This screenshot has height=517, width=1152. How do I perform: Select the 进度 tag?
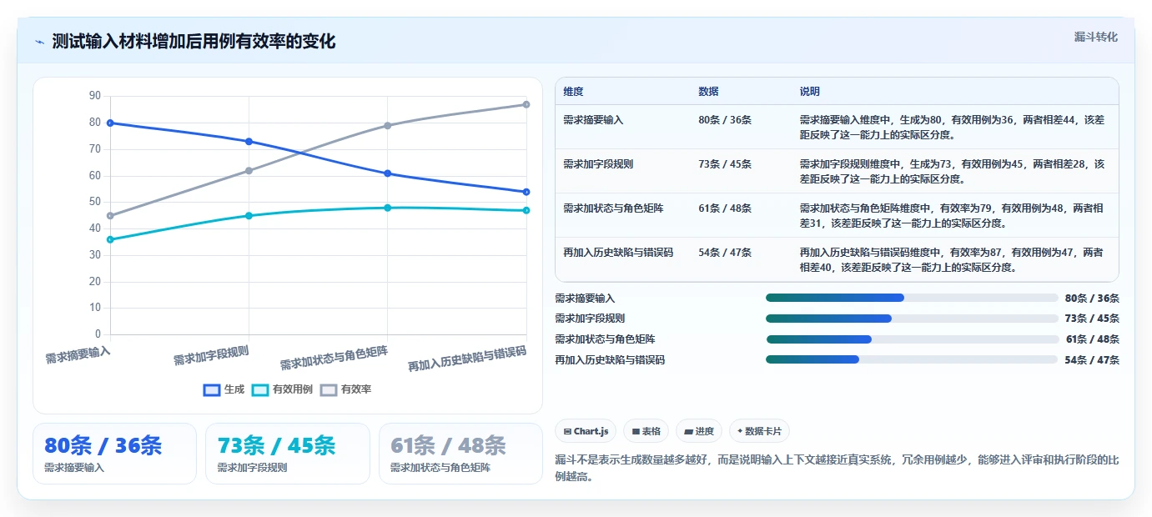[x=699, y=431]
